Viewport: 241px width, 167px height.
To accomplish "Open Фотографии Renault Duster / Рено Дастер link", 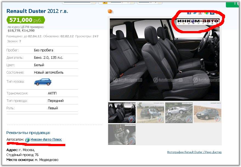I will click(x=194, y=152).
